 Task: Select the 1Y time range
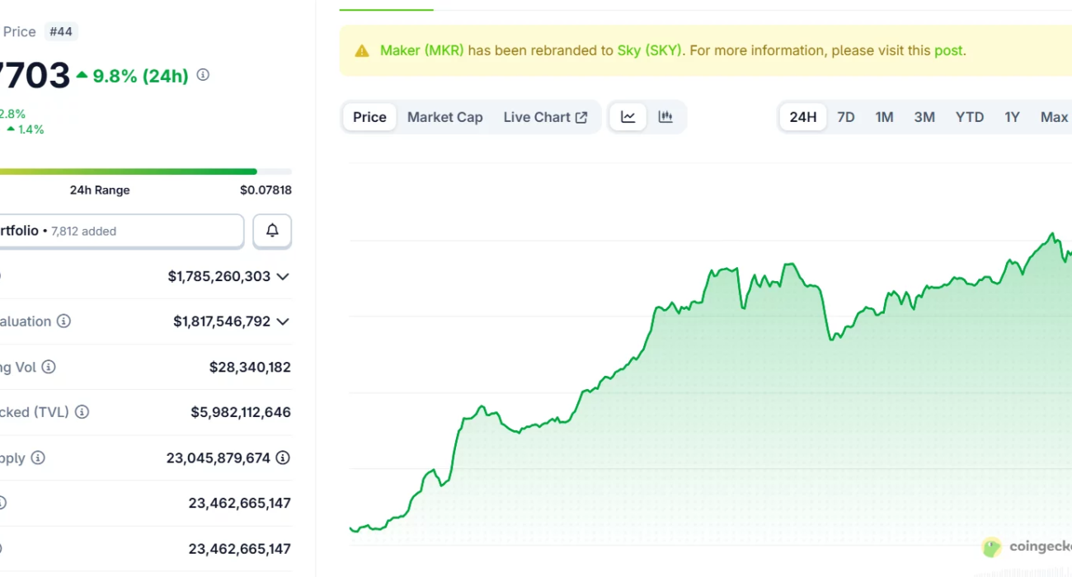[1012, 117]
